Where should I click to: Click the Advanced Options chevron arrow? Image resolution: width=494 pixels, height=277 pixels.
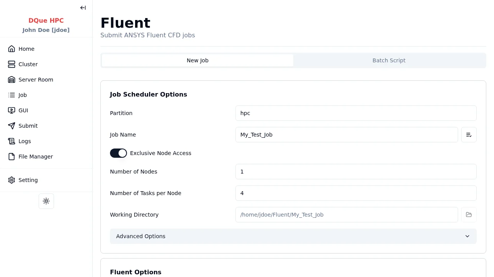tap(467, 236)
